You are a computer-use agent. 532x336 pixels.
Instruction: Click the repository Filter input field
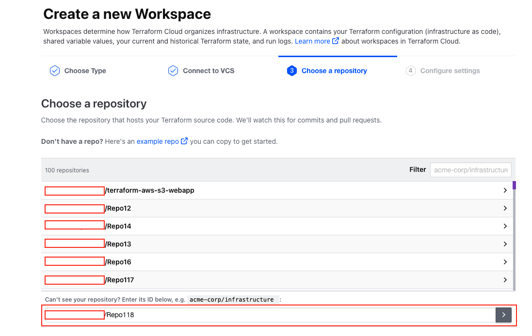pyautogui.click(x=470, y=170)
